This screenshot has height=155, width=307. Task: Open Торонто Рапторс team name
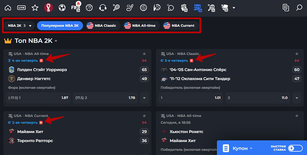point(35,141)
